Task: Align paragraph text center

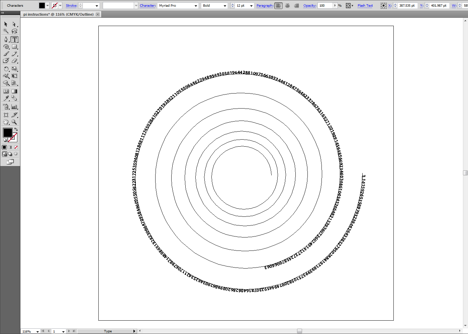Action: [x=287, y=6]
